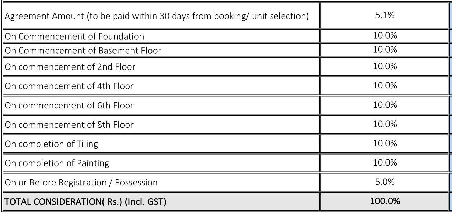Click the TOTAL CONSIDERATION (Incl. GST) cell

85,201
